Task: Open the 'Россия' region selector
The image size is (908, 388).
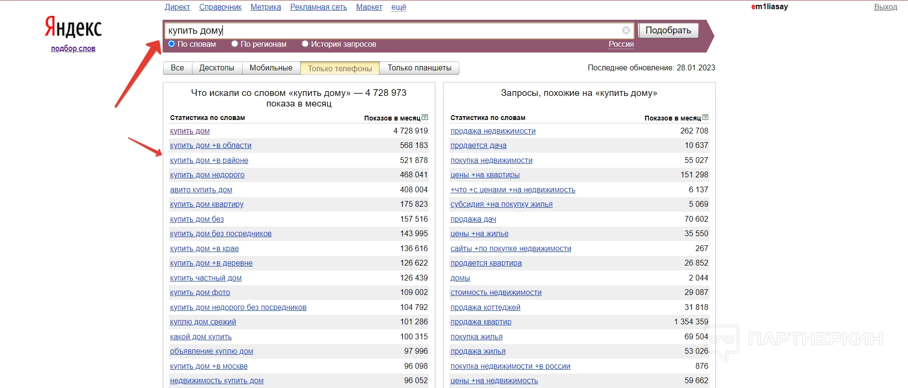Action: pyautogui.click(x=621, y=44)
